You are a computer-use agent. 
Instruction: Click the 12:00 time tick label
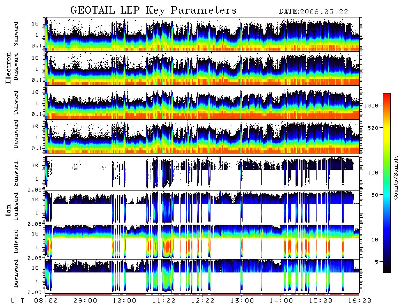click(x=203, y=301)
